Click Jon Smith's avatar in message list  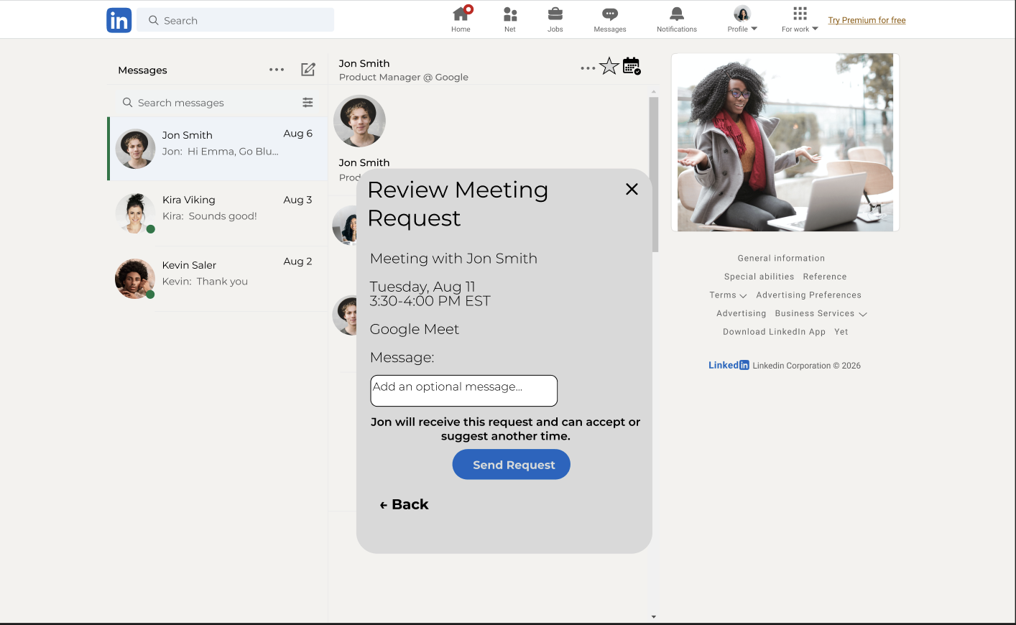click(x=135, y=149)
